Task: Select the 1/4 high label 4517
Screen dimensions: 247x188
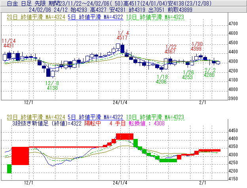Action: click(x=122, y=38)
